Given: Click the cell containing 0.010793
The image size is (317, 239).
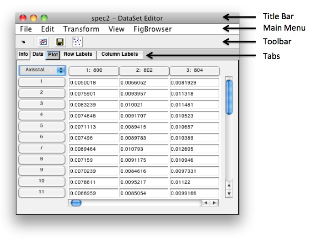Looking at the screenshot, I should coord(144,149).
